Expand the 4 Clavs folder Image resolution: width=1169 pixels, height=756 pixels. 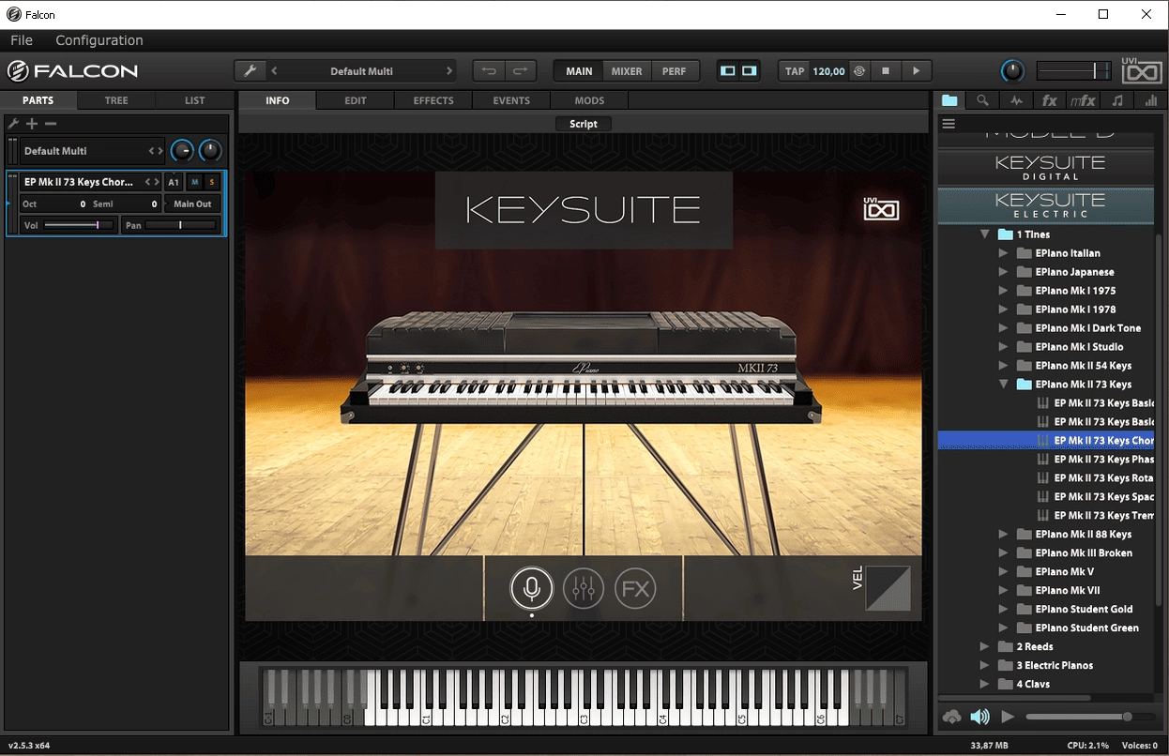point(984,684)
